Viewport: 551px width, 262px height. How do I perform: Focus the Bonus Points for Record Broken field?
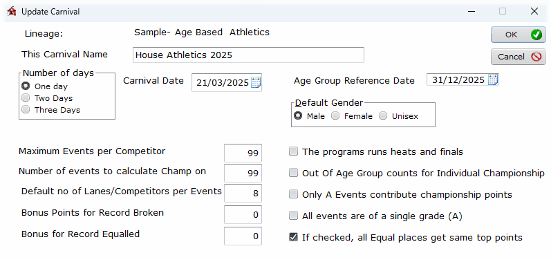click(x=243, y=214)
